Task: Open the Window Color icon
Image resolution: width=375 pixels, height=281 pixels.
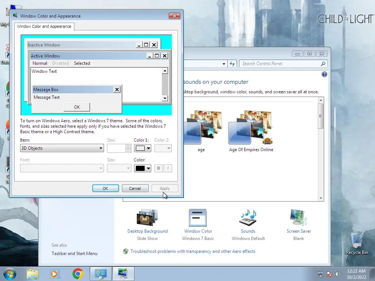Action: coord(197,217)
